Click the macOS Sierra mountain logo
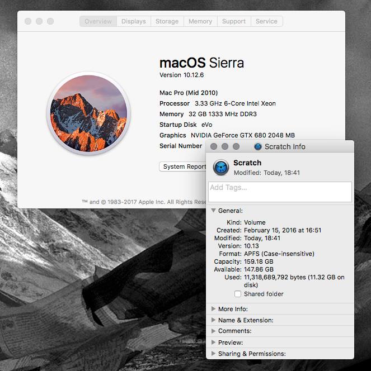Image resolution: width=371 pixels, height=371 pixels. coord(88,113)
